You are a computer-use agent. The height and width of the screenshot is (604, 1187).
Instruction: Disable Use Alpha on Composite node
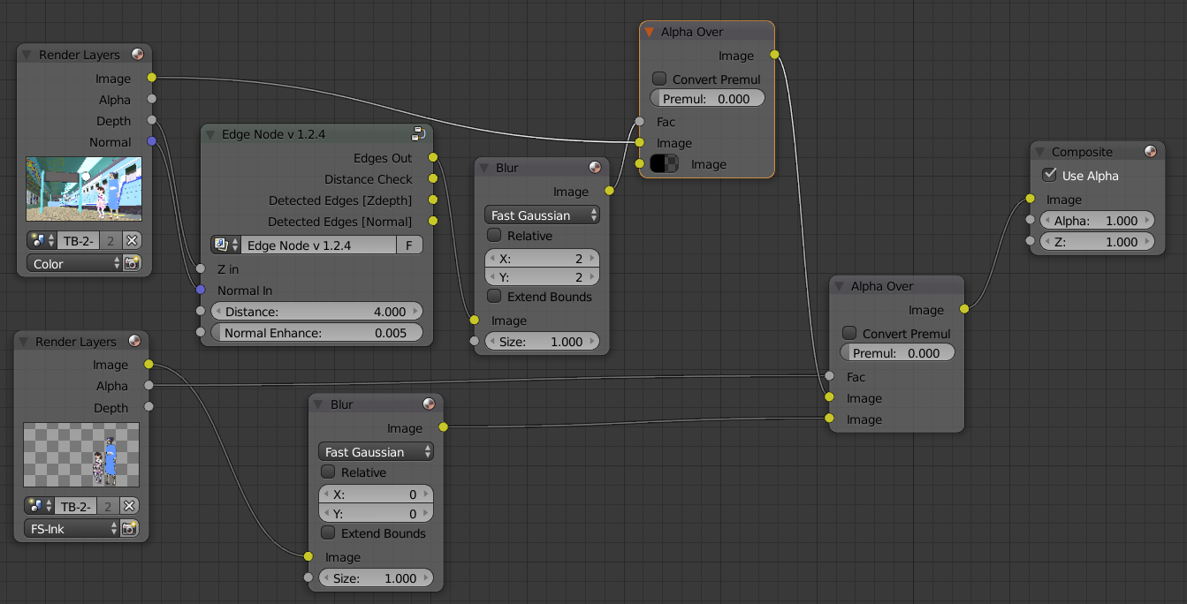click(1049, 175)
